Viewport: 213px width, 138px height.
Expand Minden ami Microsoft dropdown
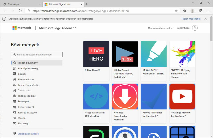click(x=160, y=28)
